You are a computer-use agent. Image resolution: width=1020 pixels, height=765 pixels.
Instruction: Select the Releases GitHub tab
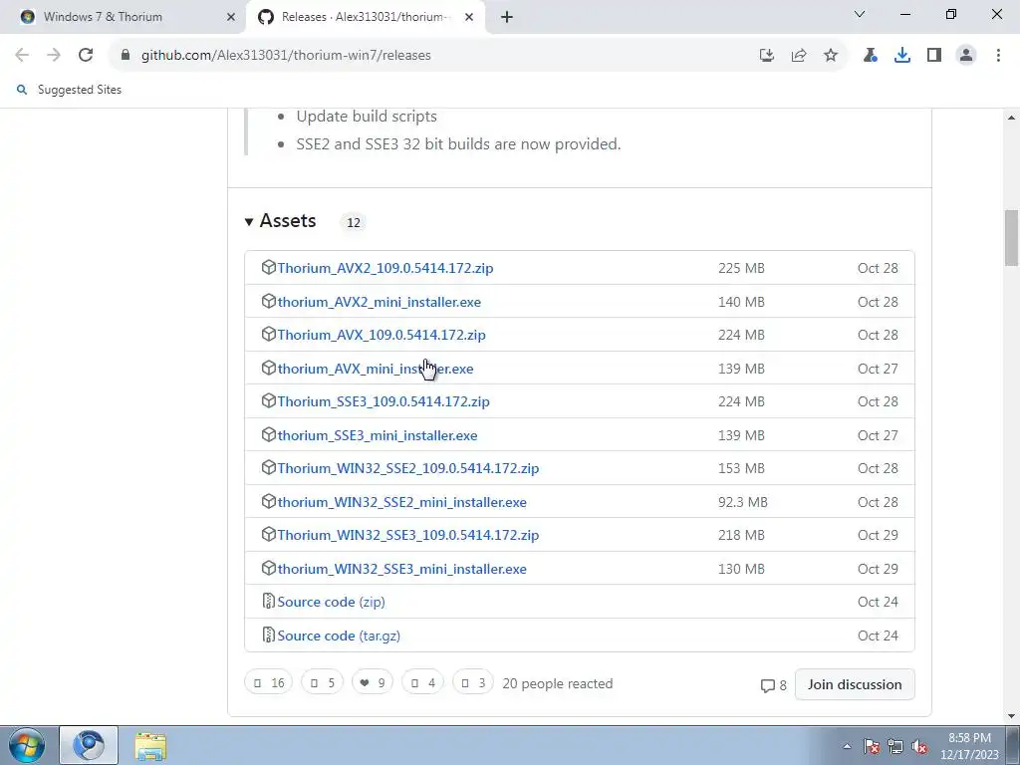coord(365,17)
